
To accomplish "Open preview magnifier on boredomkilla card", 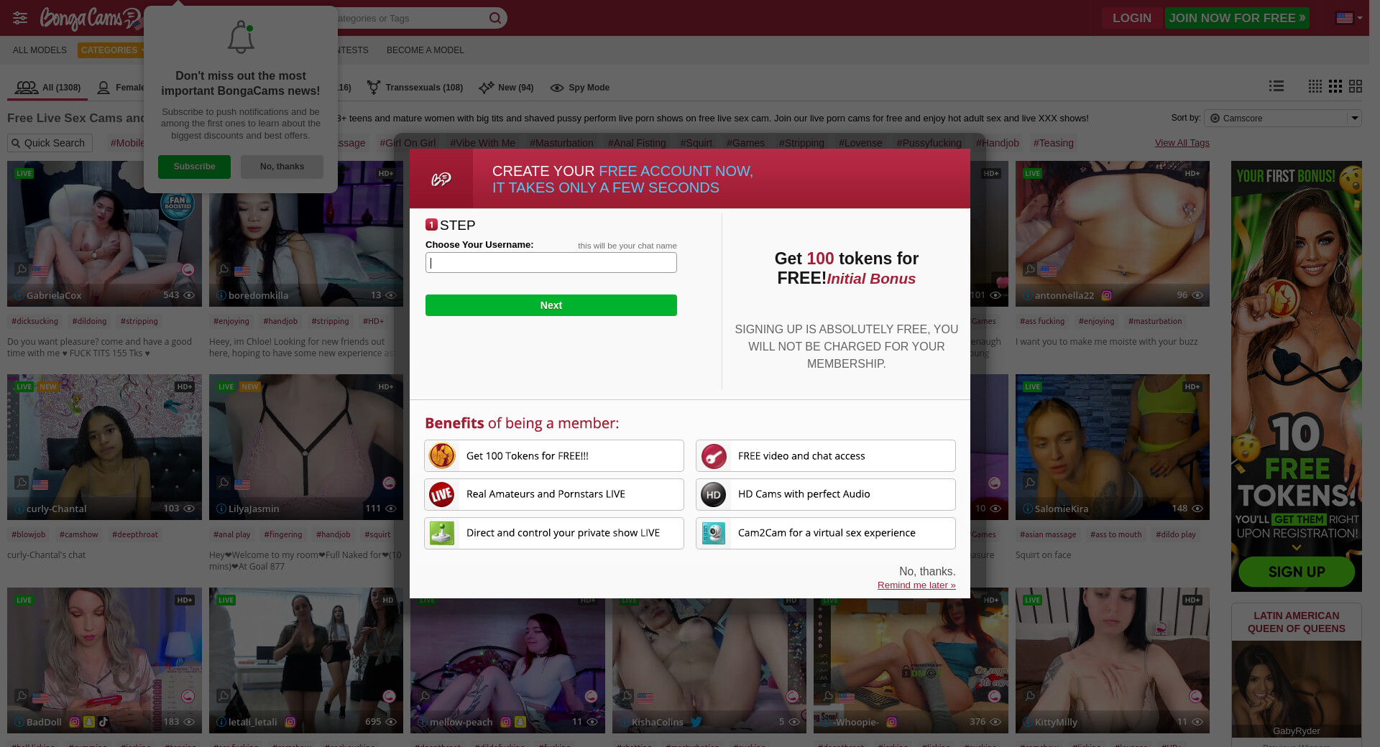I will point(224,269).
